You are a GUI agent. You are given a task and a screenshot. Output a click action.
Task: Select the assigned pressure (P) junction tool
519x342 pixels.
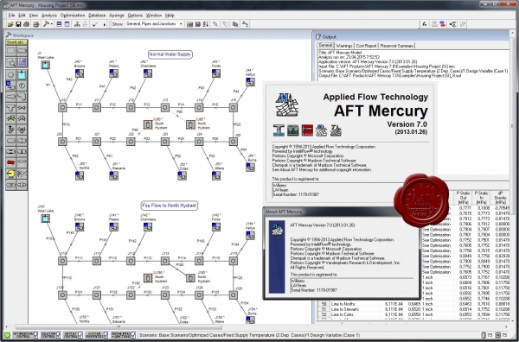point(22,85)
